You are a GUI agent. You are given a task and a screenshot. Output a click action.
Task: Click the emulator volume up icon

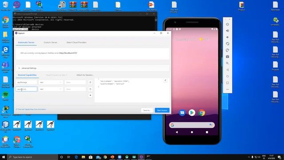(x=228, y=31)
